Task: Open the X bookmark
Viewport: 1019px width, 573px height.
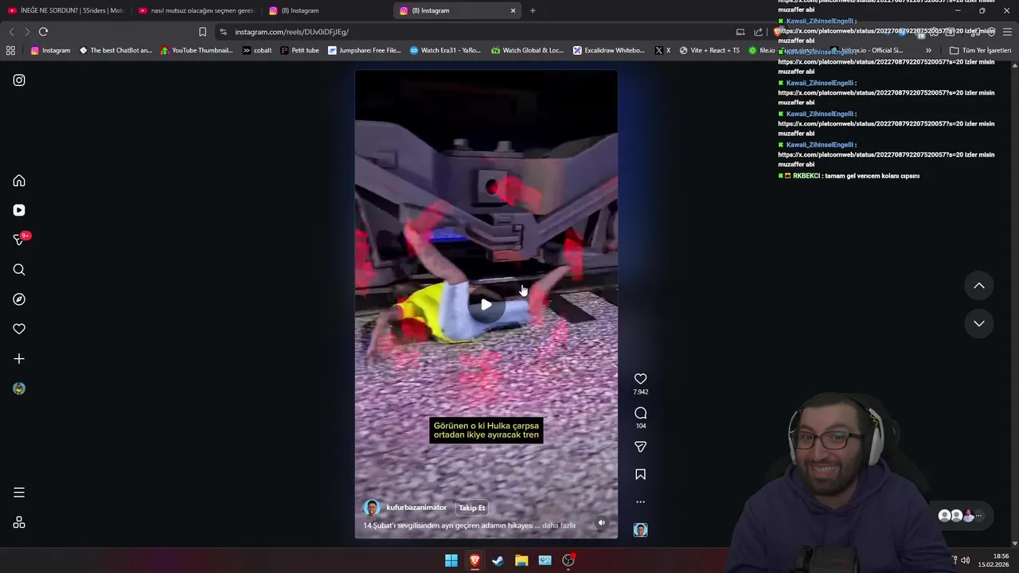Action: (x=662, y=50)
